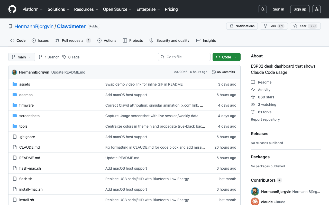Image resolution: width=329 pixels, height=205 pixels.
Task: Click the Sign in link
Action: click(x=278, y=9)
